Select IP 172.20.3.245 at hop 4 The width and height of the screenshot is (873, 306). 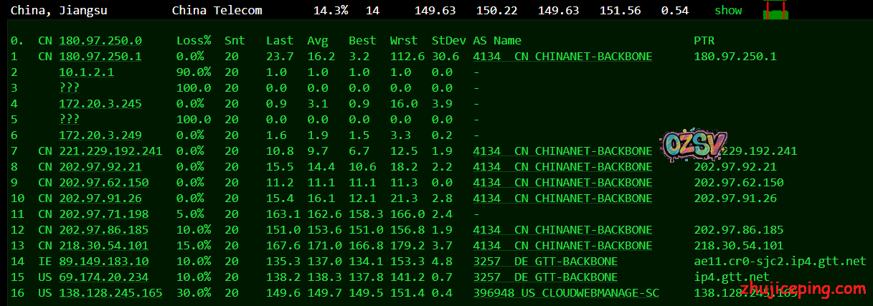[x=100, y=104]
